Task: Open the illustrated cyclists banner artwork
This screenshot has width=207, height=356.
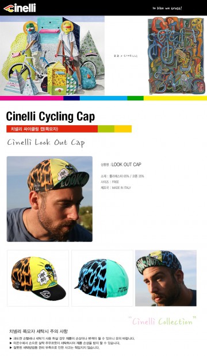Action: click(x=52, y=56)
